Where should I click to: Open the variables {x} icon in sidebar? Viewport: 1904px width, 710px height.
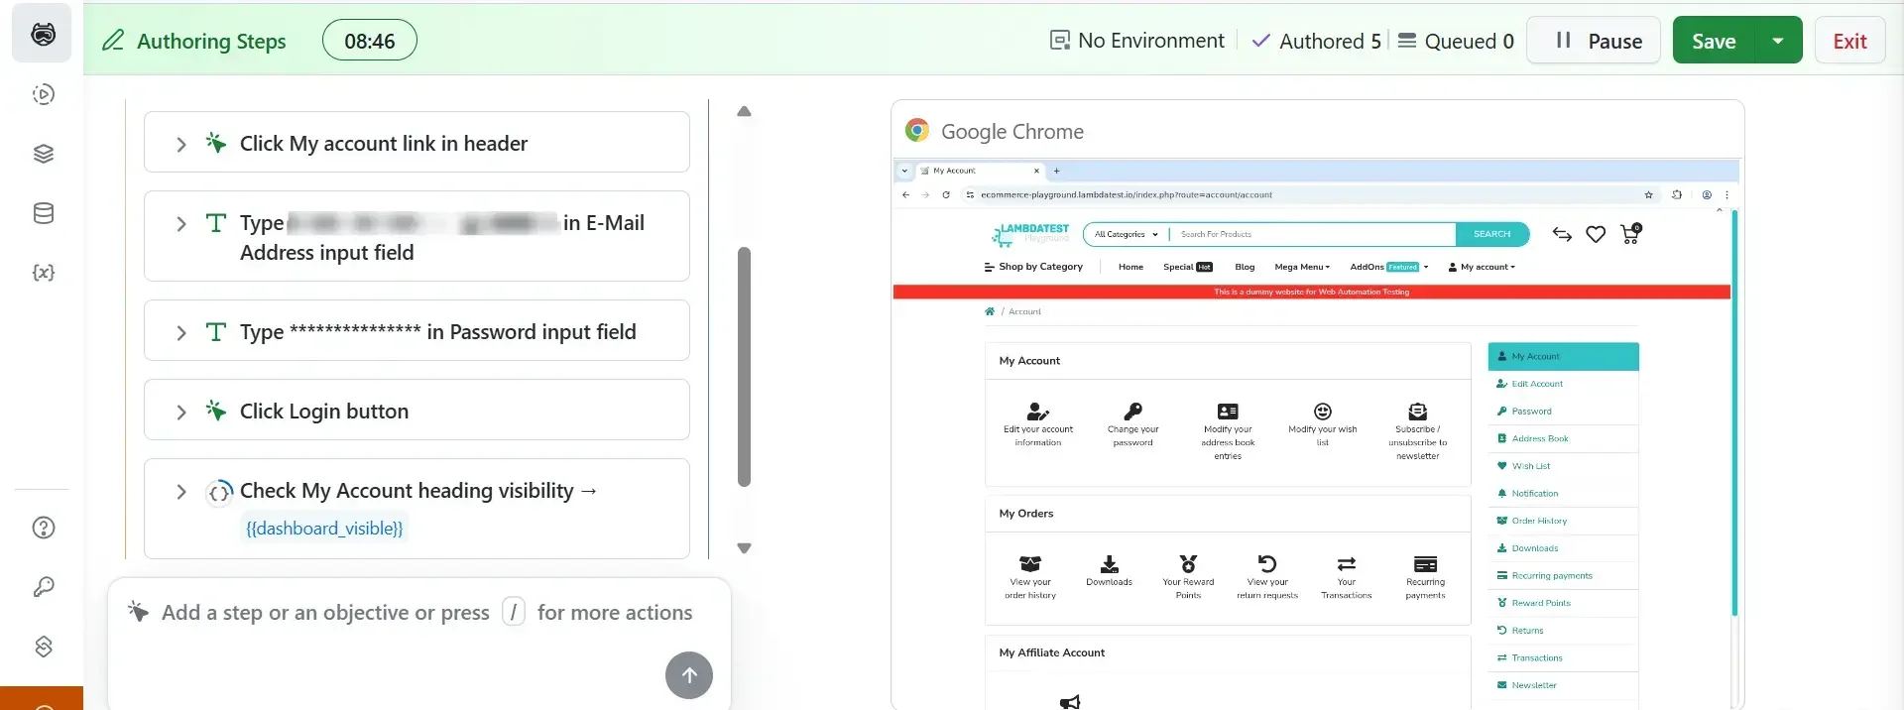point(43,273)
